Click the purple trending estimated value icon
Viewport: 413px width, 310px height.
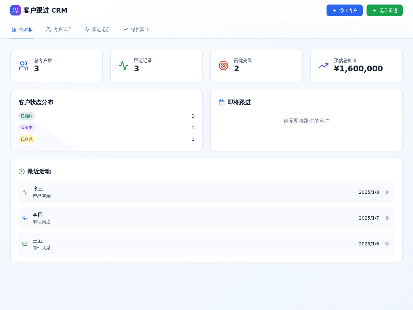324,66
